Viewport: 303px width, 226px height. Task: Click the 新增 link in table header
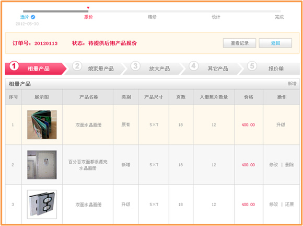[292, 84]
